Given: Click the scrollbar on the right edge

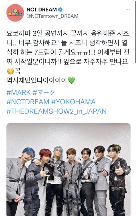Looking at the screenshot, I should [136, 32].
